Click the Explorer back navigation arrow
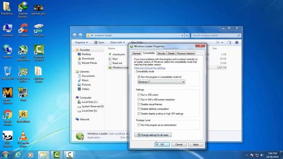Image resolution: width=283 pixels, height=159 pixels. (75, 35)
